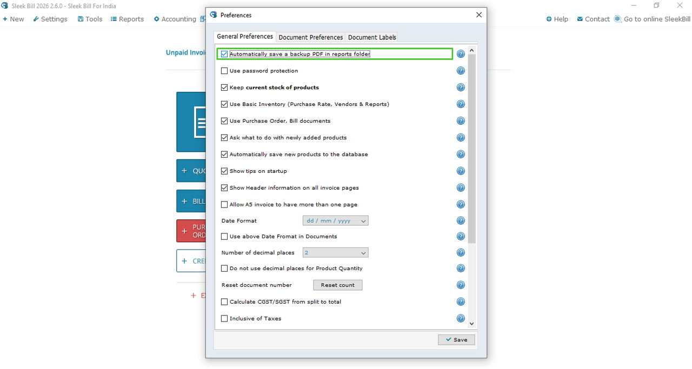Switch to Document Labels tab
692x369 pixels.
click(x=372, y=37)
